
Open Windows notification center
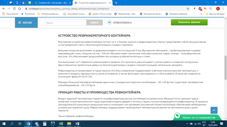tap(222, 124)
